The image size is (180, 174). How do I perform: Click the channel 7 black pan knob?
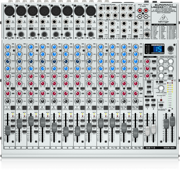[x=77, y=101]
